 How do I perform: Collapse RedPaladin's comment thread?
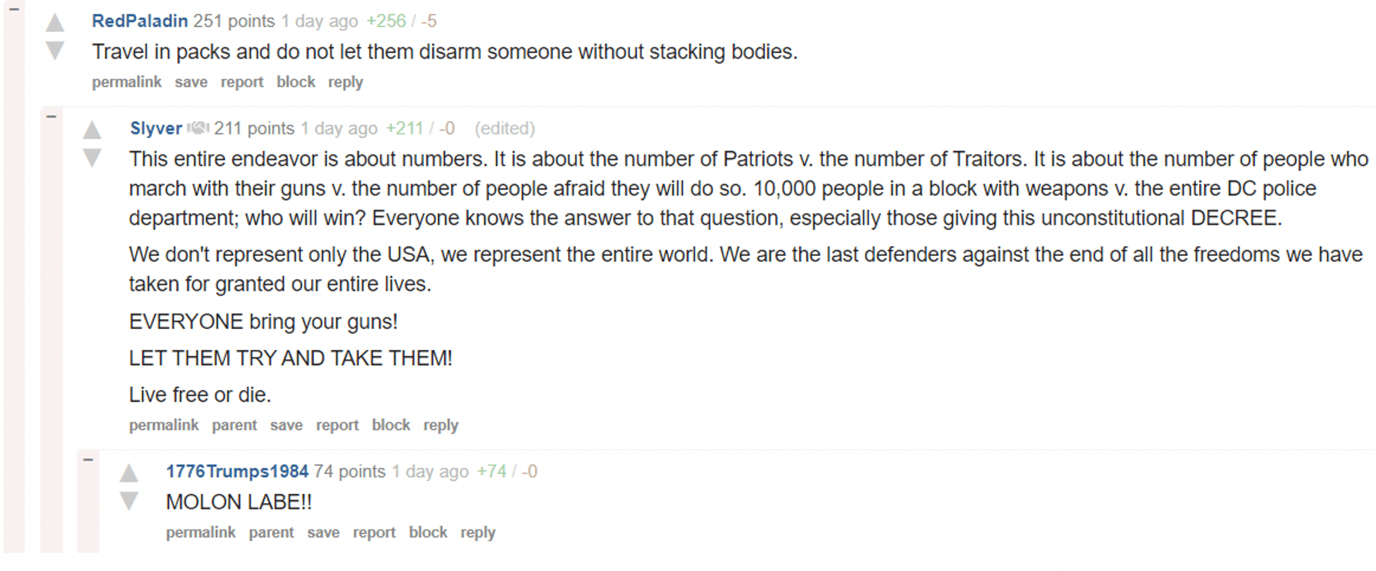[14, 9]
